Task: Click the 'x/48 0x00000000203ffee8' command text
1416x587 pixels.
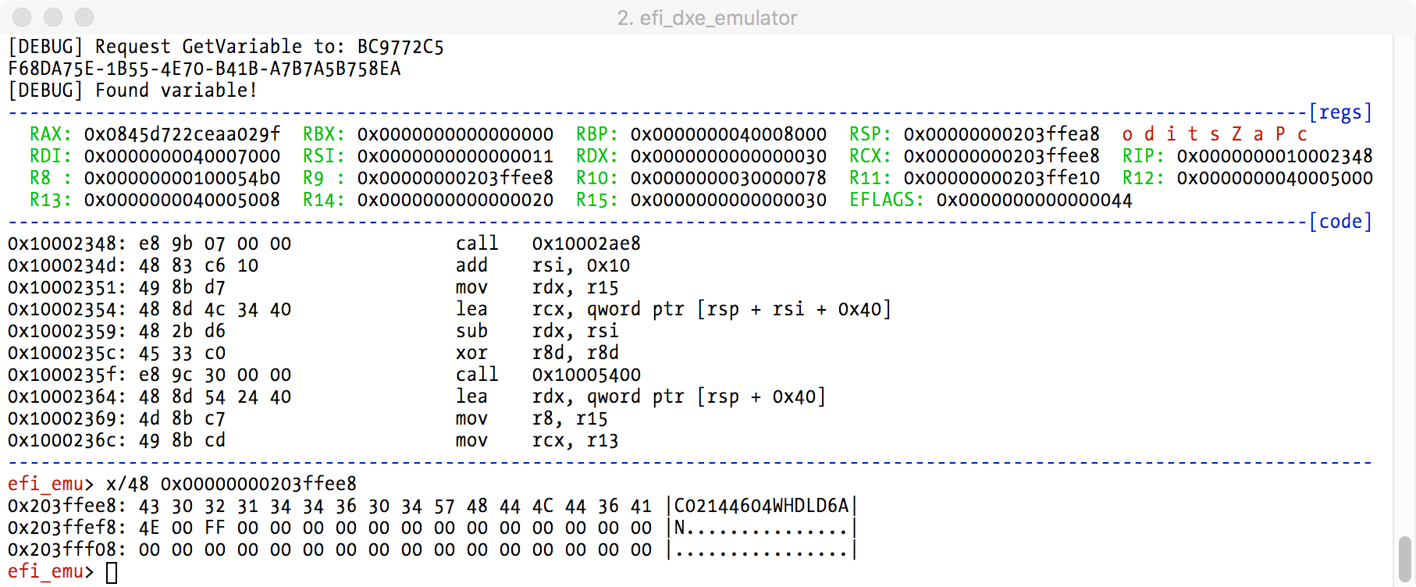Action: [231, 484]
